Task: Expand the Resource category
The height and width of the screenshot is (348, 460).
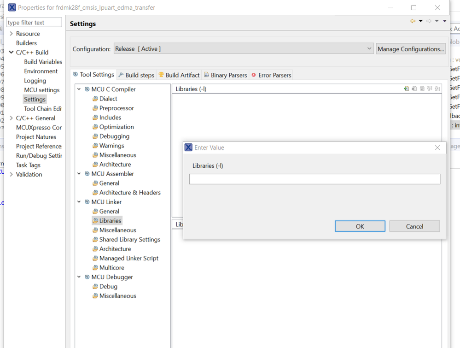Action: coord(11,34)
